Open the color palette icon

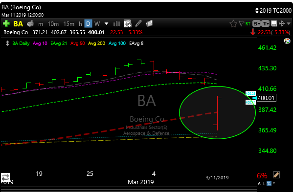(287, 41)
